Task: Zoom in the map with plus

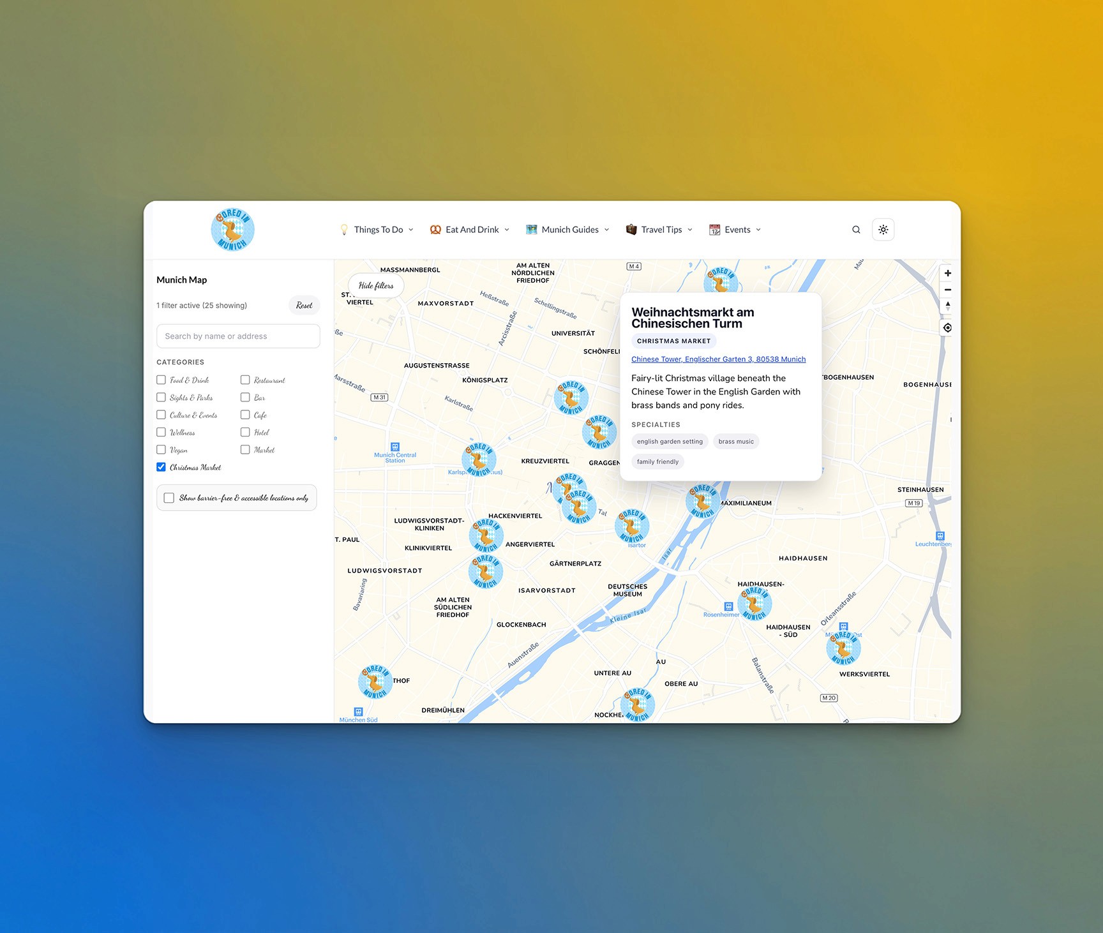Action: (948, 273)
